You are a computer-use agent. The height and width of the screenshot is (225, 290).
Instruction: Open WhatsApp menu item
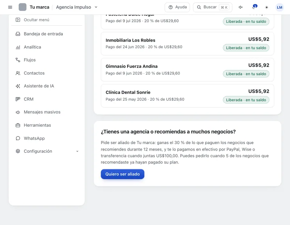(x=47, y=138)
